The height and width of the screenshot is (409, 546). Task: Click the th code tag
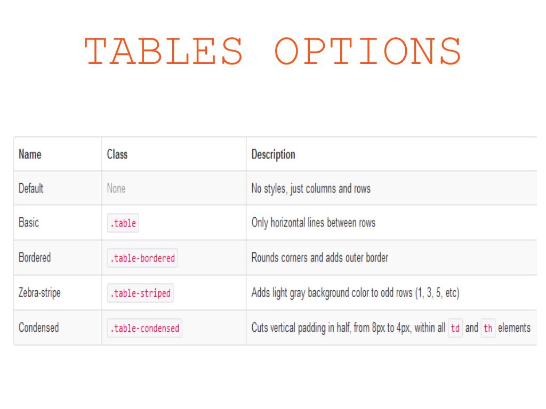tap(488, 328)
